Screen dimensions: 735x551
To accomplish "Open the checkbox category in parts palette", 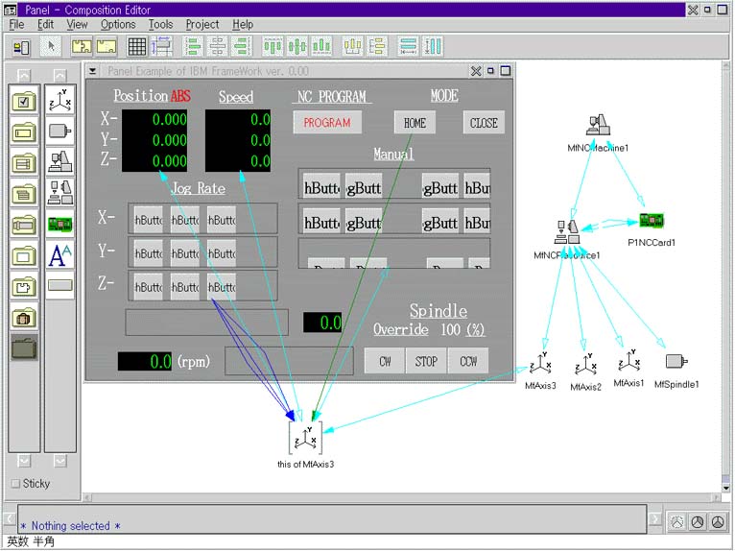I will tap(24, 99).
